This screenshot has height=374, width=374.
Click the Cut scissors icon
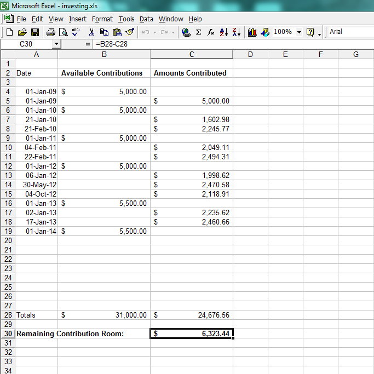(x=91, y=32)
